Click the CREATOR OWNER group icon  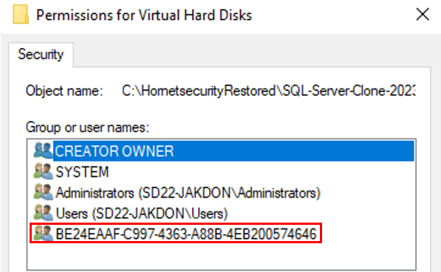click(43, 150)
